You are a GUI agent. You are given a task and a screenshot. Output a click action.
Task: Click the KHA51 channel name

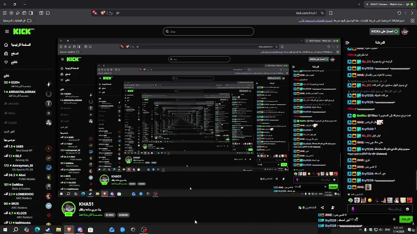coord(86,204)
